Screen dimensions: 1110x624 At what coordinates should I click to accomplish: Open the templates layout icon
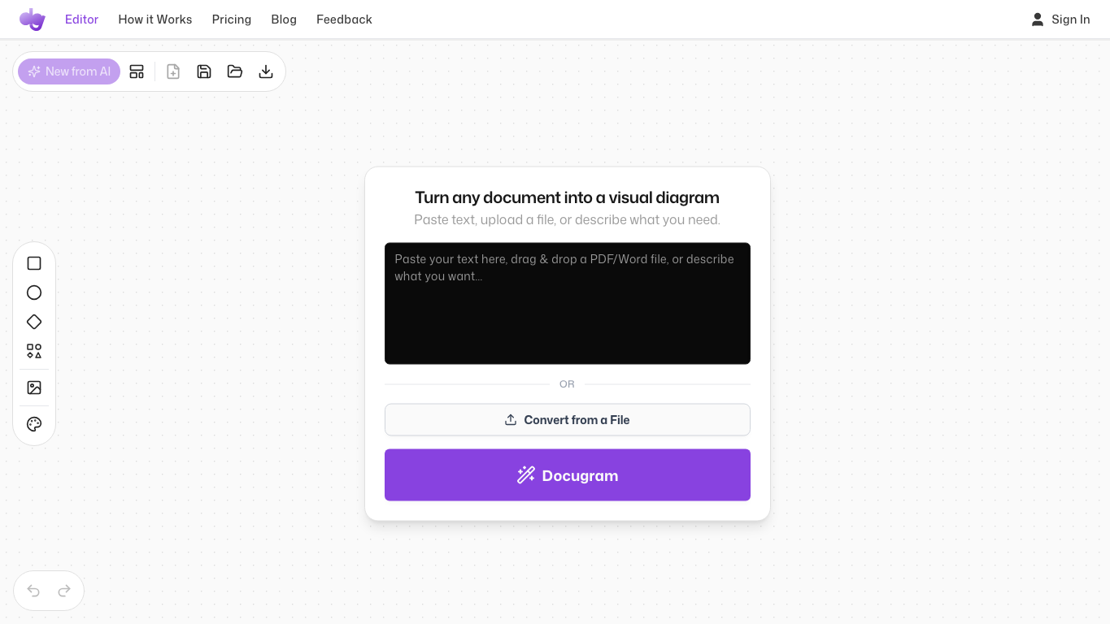(137, 71)
